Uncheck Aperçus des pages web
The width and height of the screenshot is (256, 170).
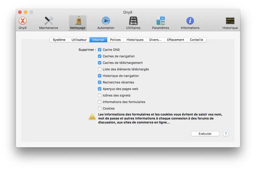point(100,89)
